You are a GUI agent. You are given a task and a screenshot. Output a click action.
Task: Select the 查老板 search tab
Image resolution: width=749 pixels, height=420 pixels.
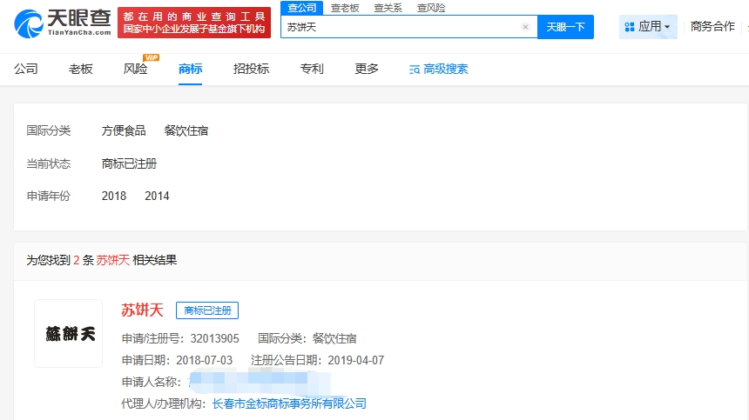[x=345, y=8]
